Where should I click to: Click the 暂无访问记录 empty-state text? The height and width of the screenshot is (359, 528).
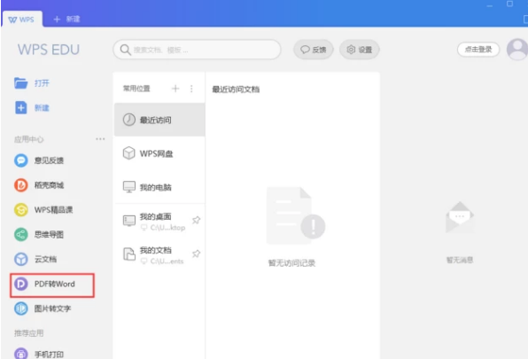(x=291, y=263)
